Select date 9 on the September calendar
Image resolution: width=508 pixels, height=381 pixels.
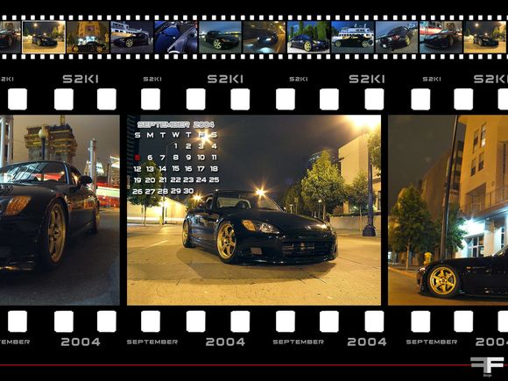[188, 158]
